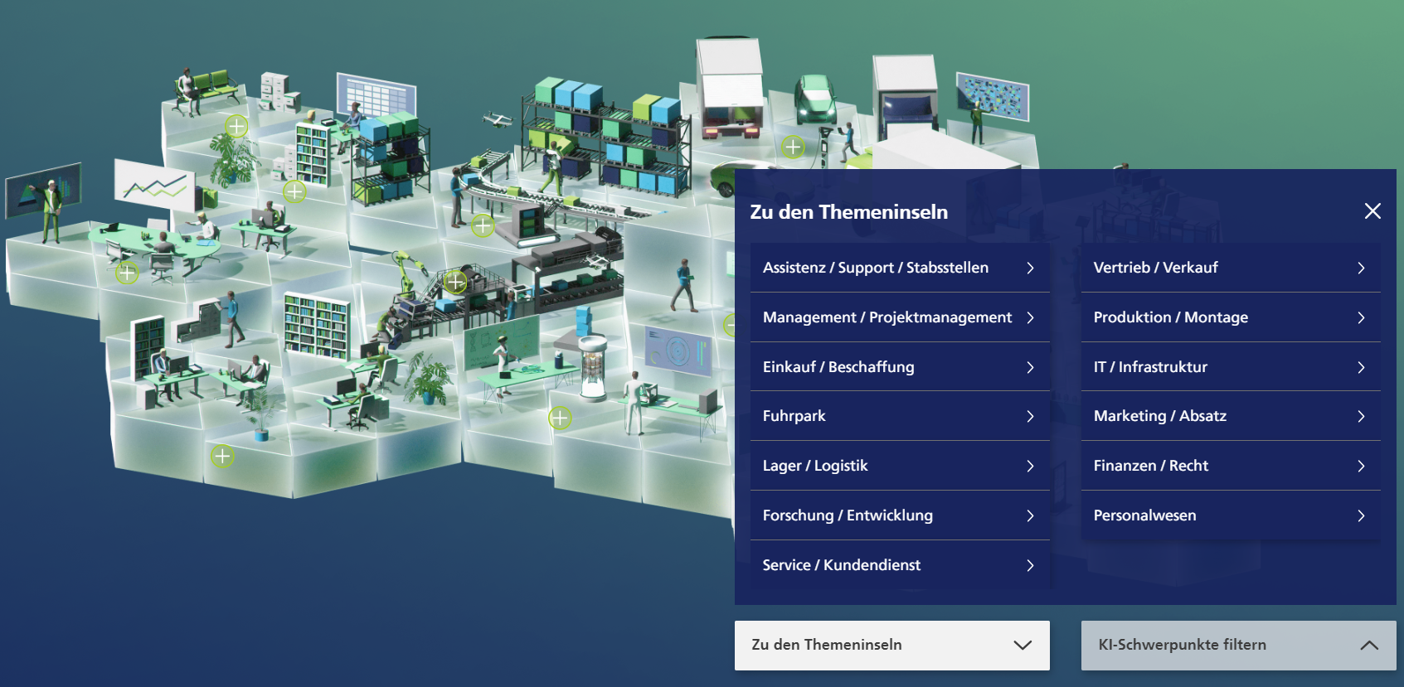Navigate to Personalwesen
The width and height of the screenshot is (1404, 687).
tap(1144, 515)
